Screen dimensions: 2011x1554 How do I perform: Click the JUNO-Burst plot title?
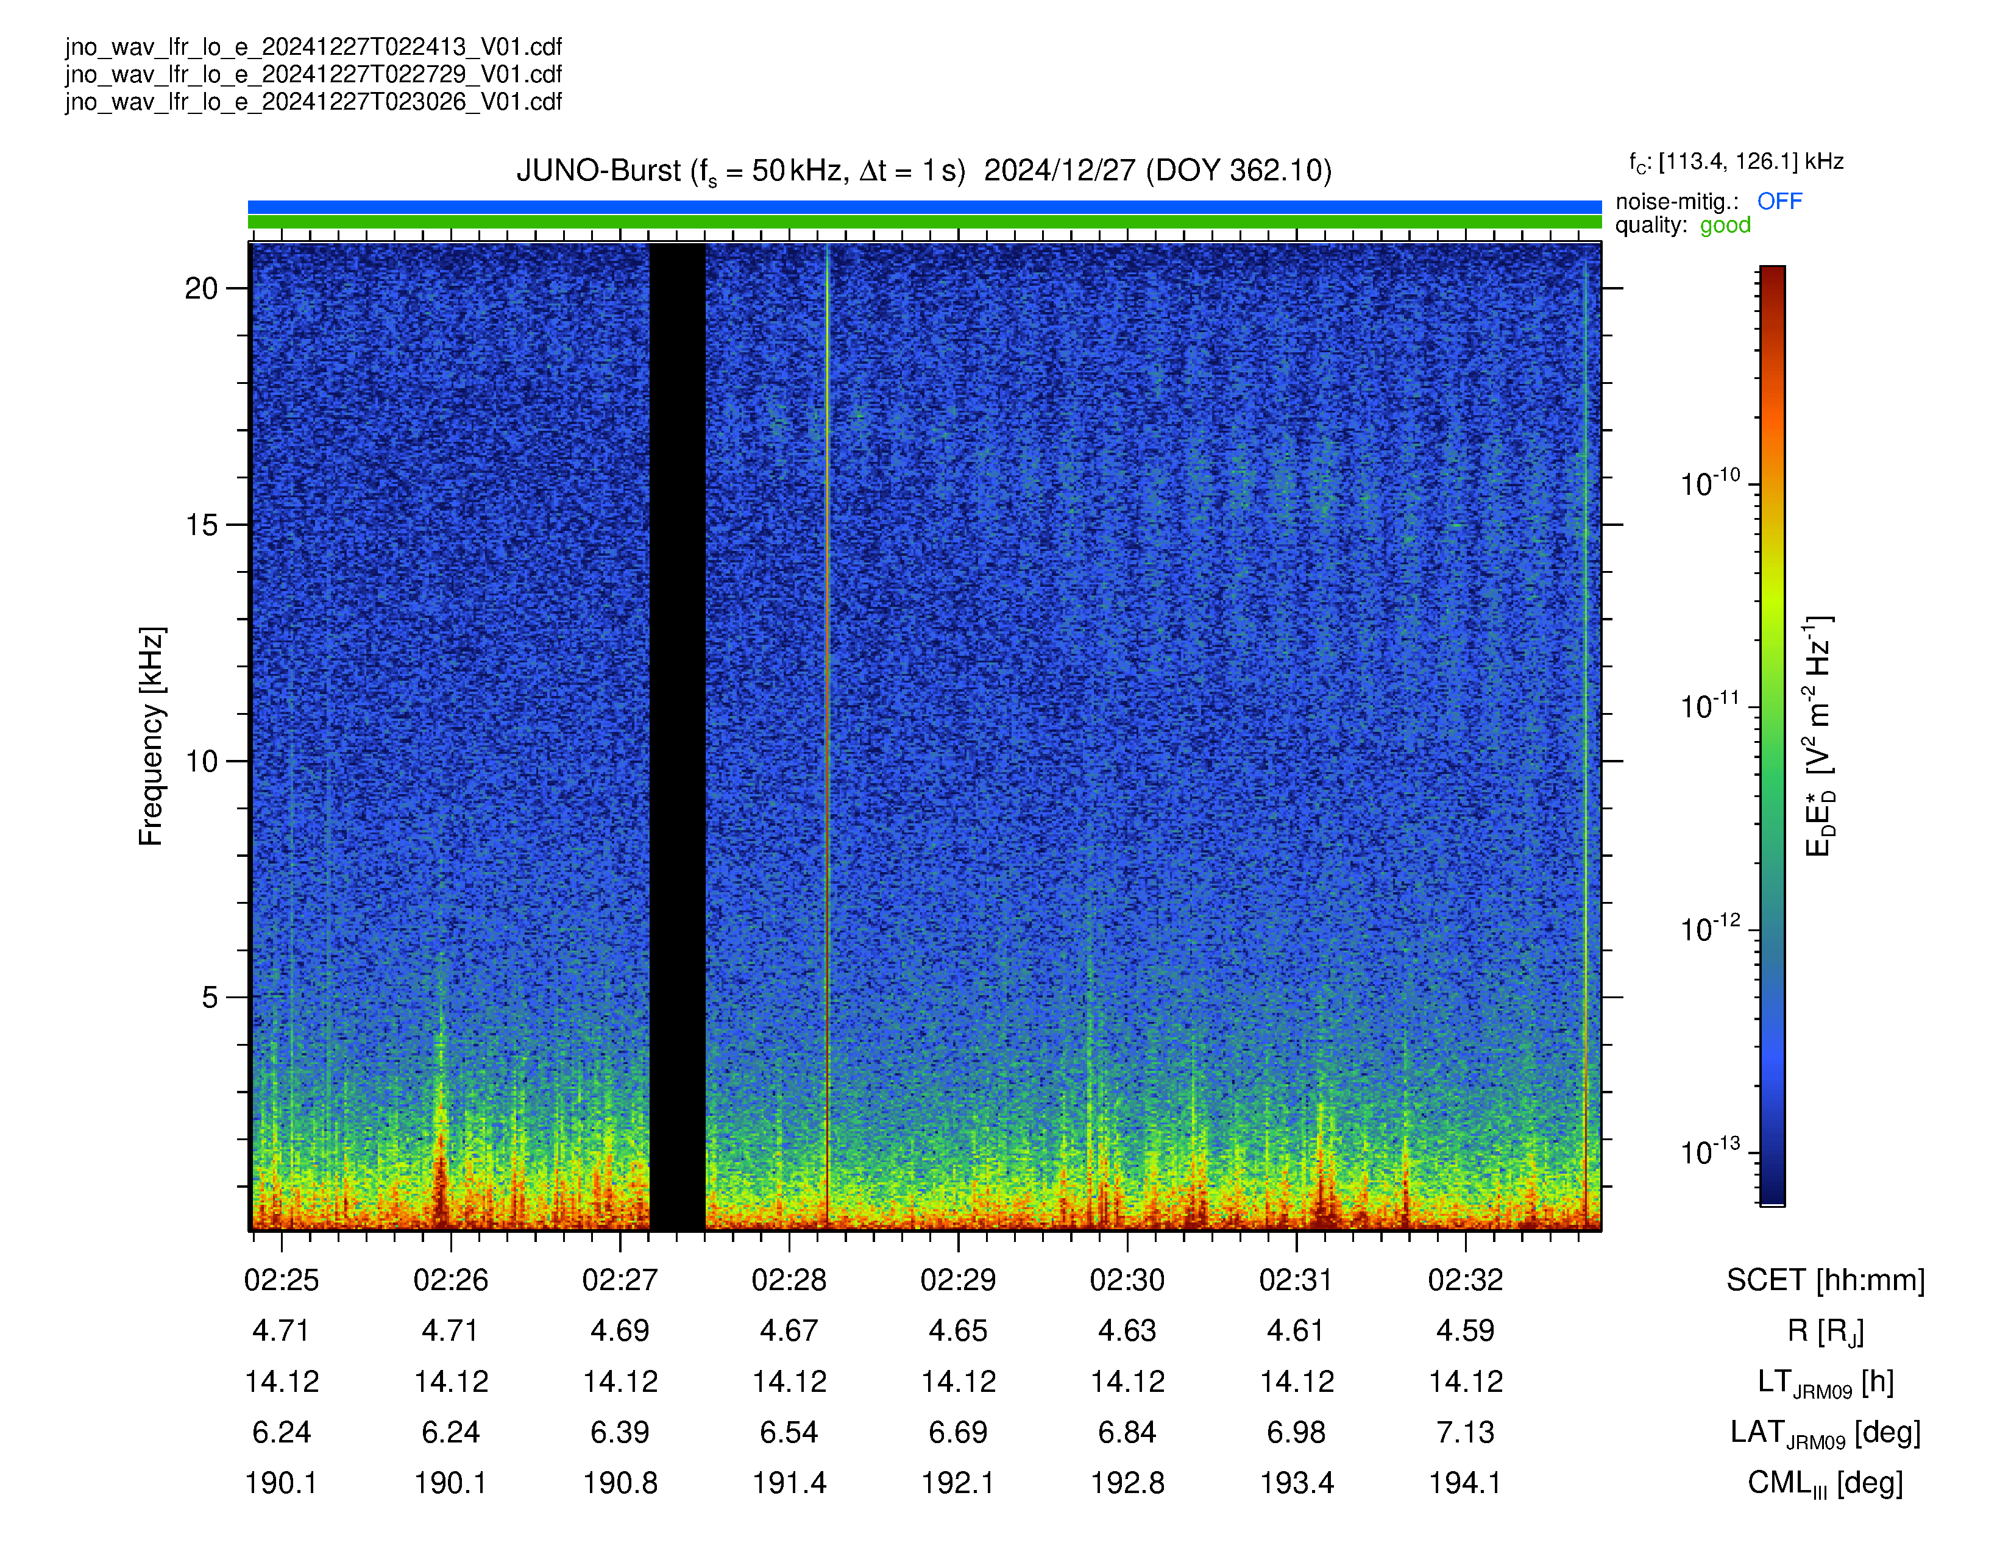pyautogui.click(x=924, y=171)
